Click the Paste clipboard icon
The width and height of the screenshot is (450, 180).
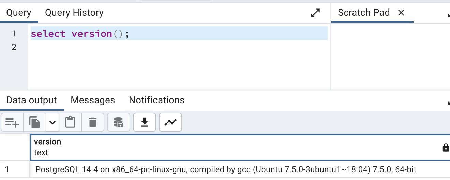click(70, 122)
